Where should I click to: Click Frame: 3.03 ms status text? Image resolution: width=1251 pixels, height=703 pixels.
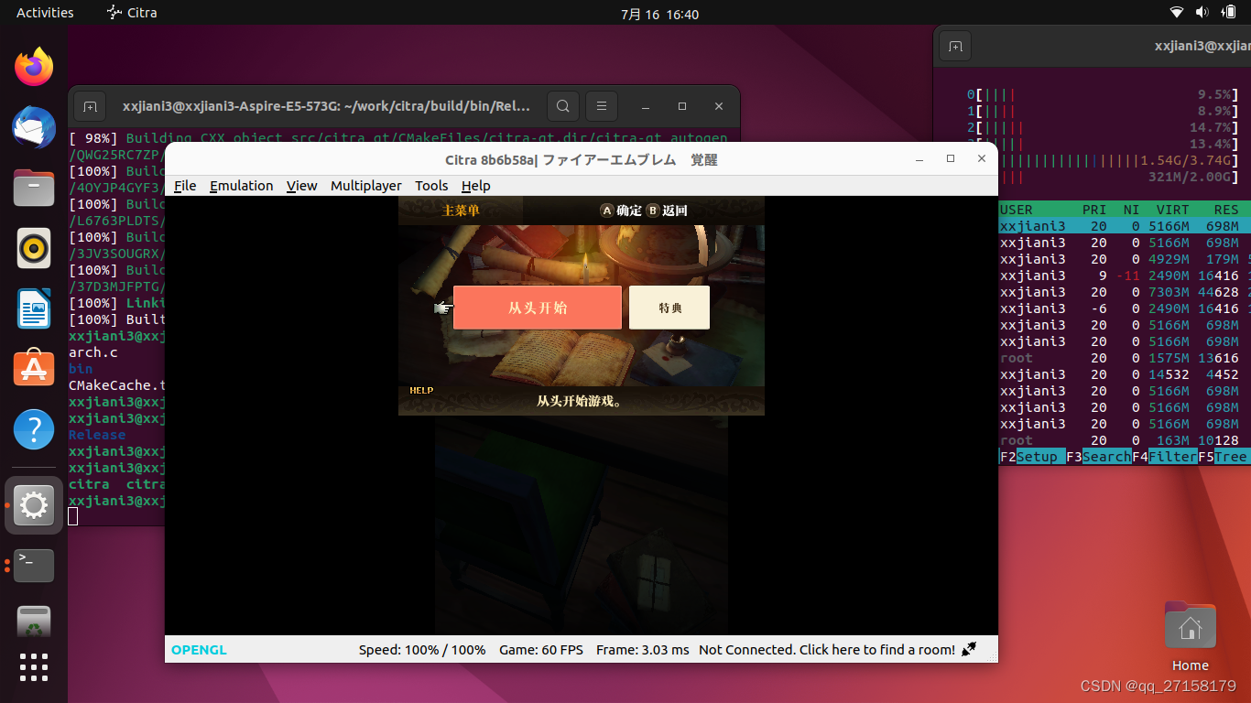tap(642, 650)
